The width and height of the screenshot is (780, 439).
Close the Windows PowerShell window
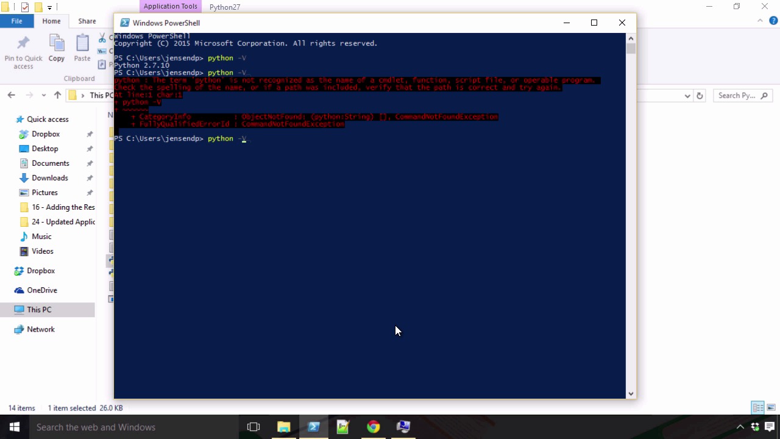(x=622, y=23)
